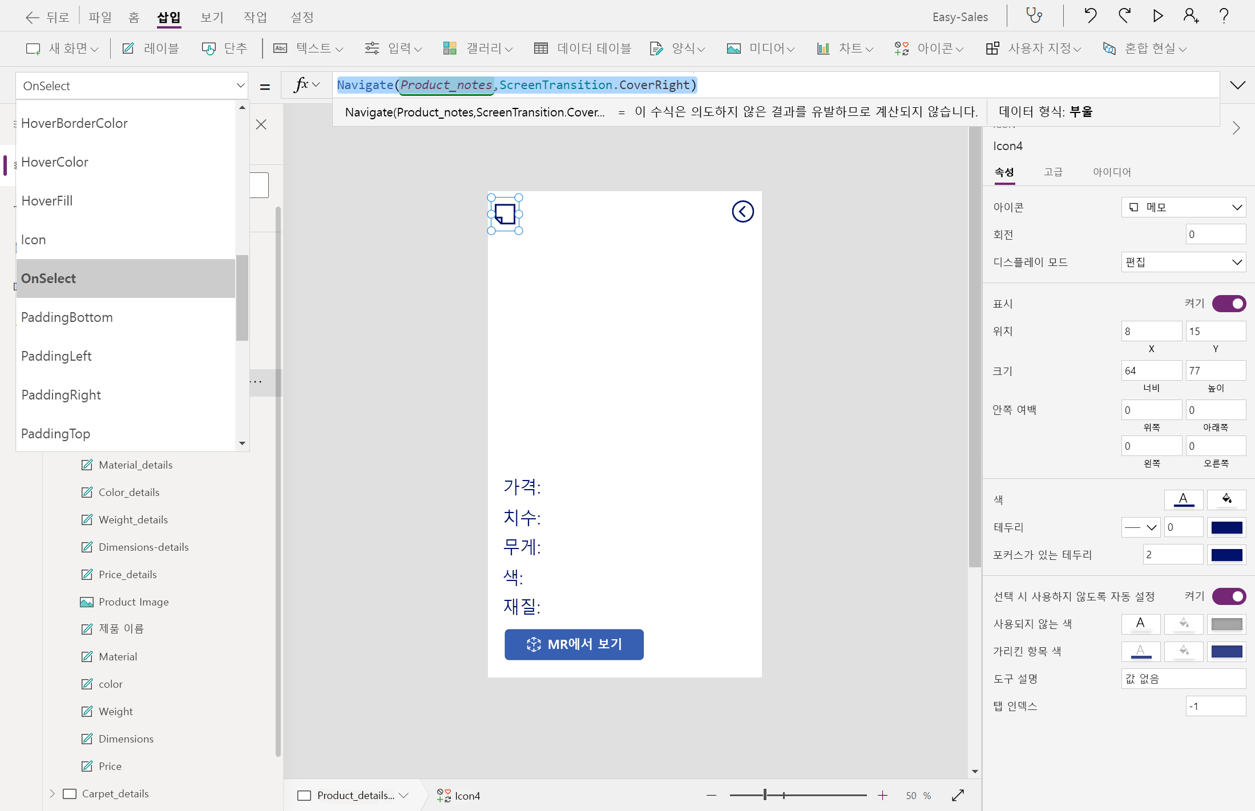1255x811 pixels.
Task: Click the fit-to-window expand icon
Action: (x=958, y=795)
